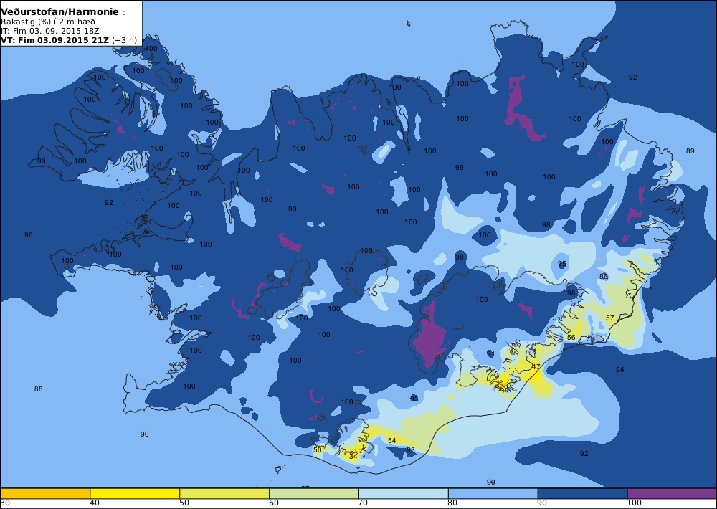Click the humidity value 57 on the map

tap(610, 318)
